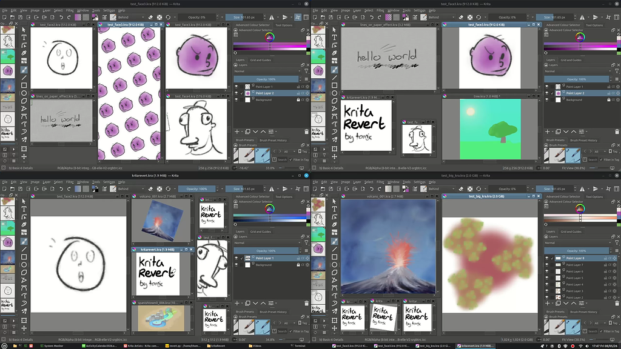Hide Paint Layer 5 in test_big_kra.kra window
The width and height of the screenshot is (621, 349).
click(547, 278)
